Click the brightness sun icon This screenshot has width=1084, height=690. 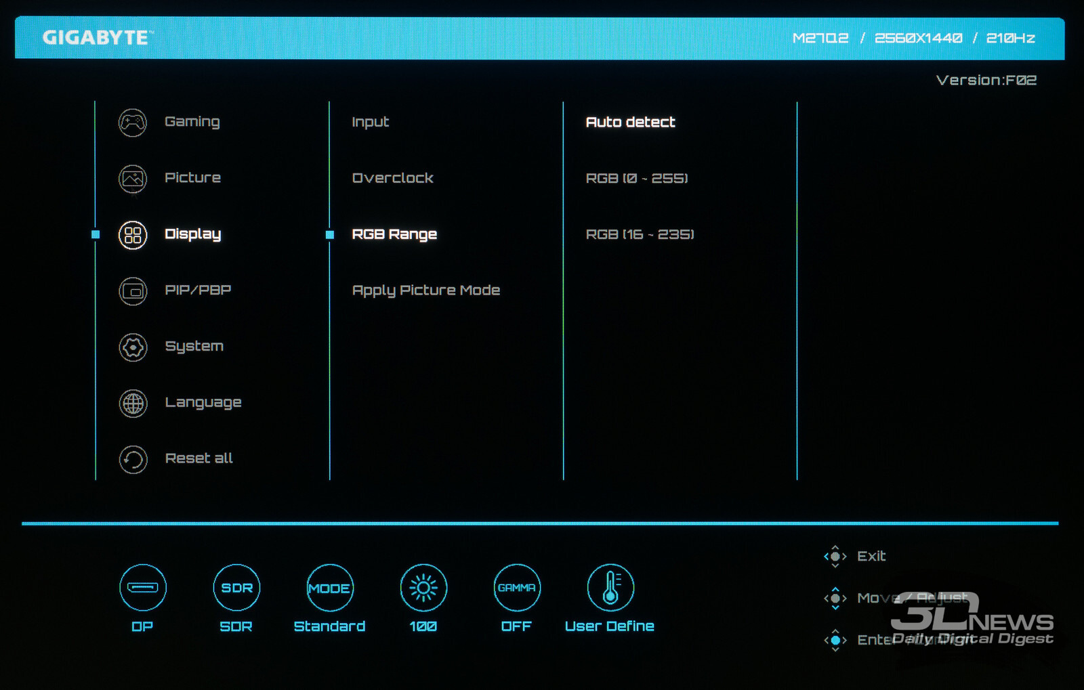[x=423, y=588]
